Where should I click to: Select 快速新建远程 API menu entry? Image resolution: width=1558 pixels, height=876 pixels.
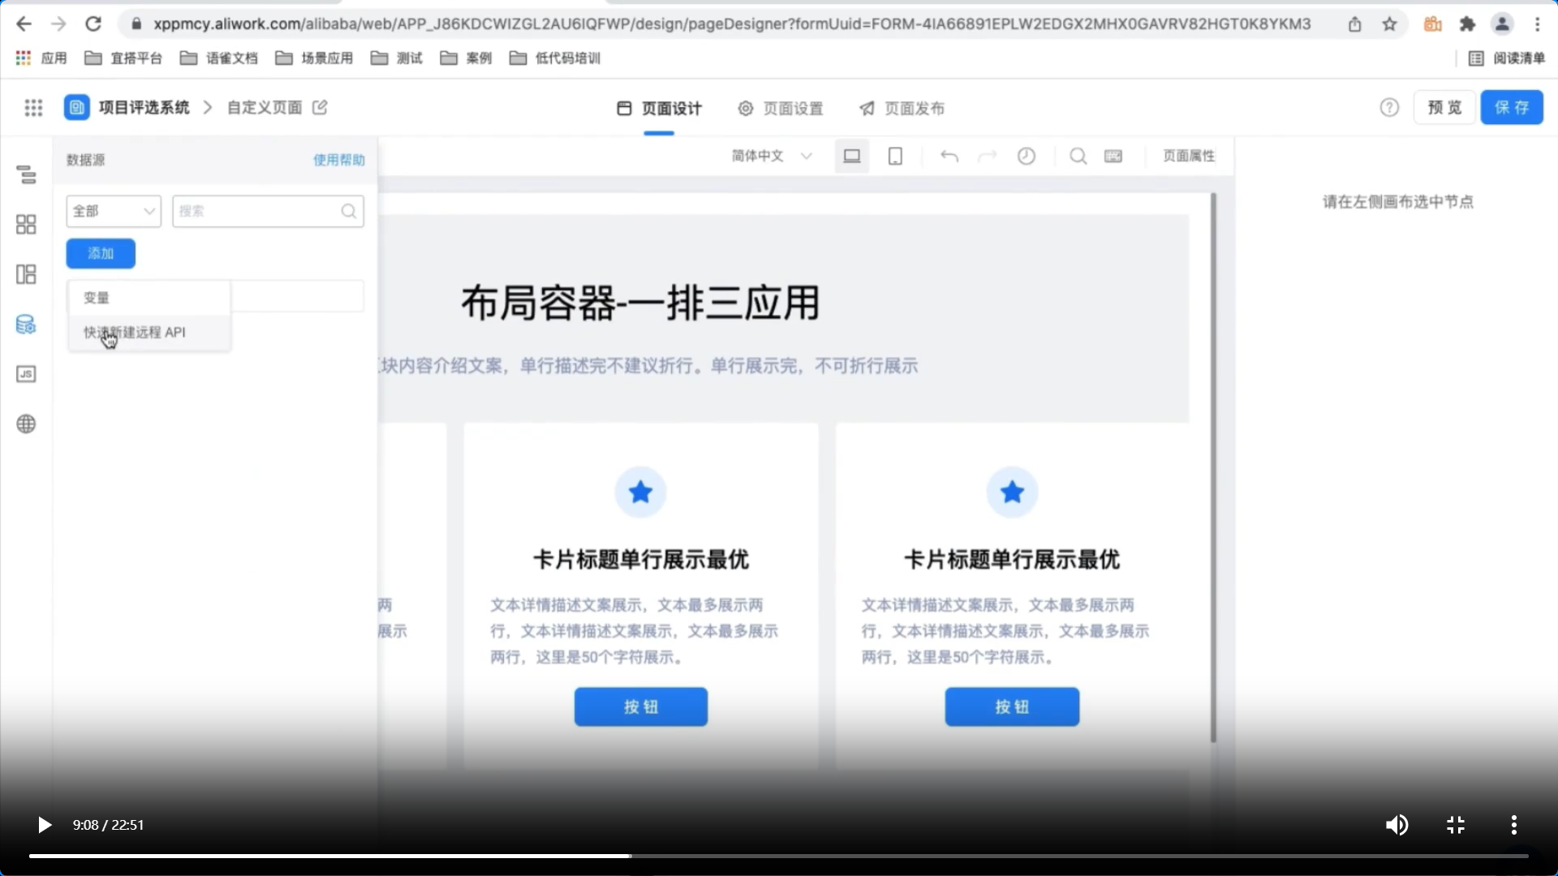click(135, 333)
